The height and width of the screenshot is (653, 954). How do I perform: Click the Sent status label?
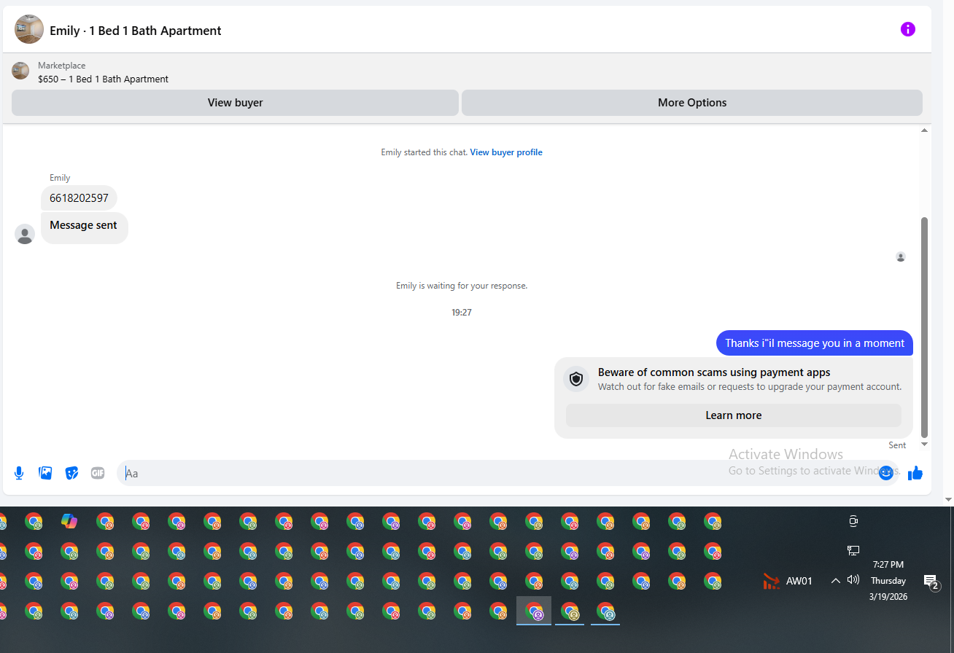tap(897, 445)
